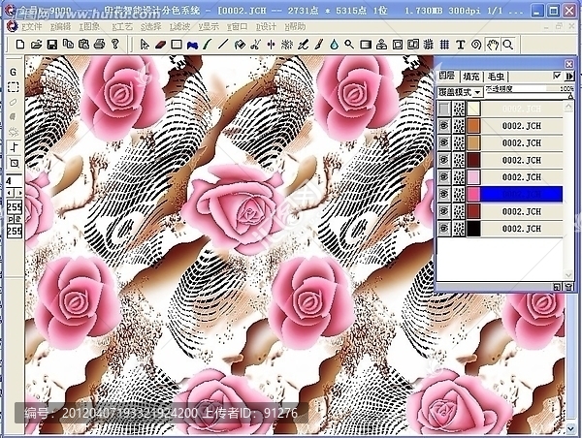Select the scissors cut tool
Viewport: 582px width, 438px height.
point(255,45)
